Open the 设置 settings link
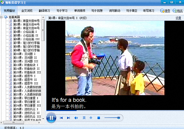The image size is (184, 129). pos(178,18)
